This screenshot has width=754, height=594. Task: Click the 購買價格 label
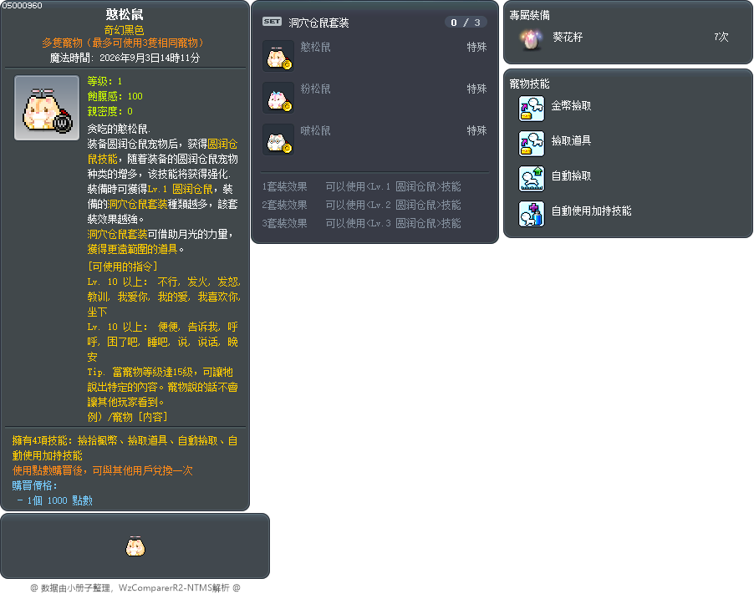coord(34,485)
